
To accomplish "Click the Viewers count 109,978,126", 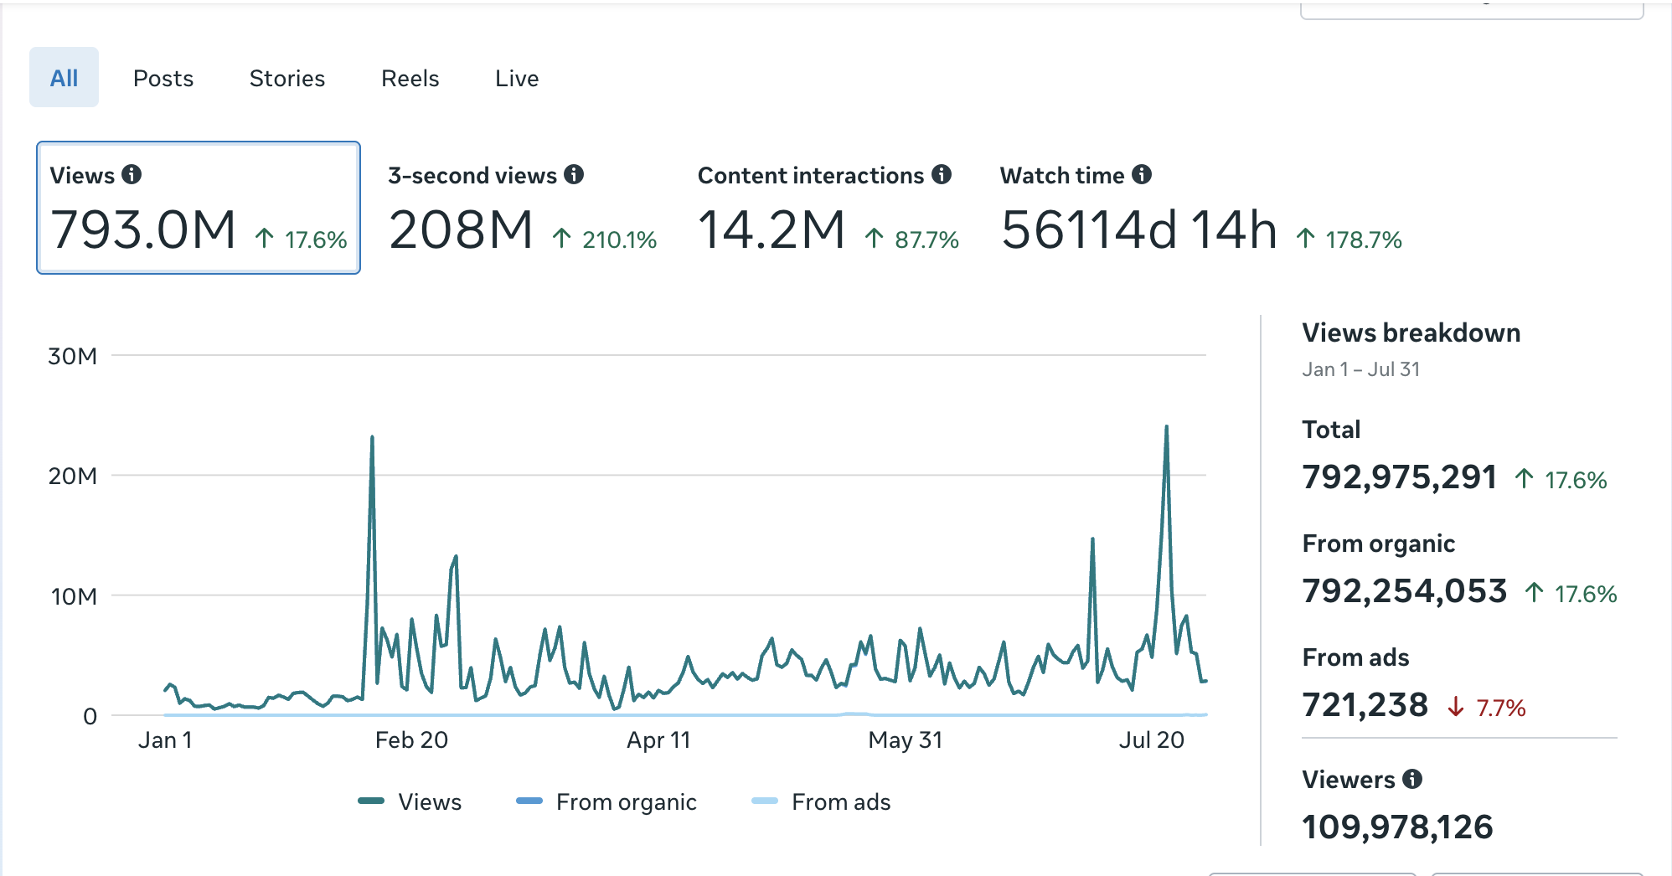I will (x=1397, y=827).
